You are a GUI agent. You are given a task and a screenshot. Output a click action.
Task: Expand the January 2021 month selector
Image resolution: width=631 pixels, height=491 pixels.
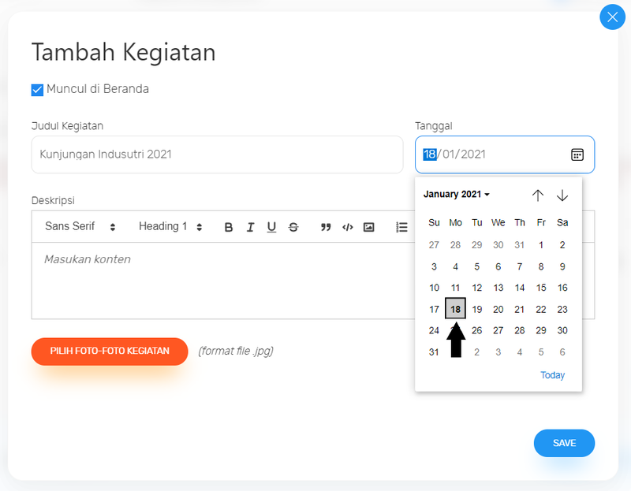click(457, 194)
